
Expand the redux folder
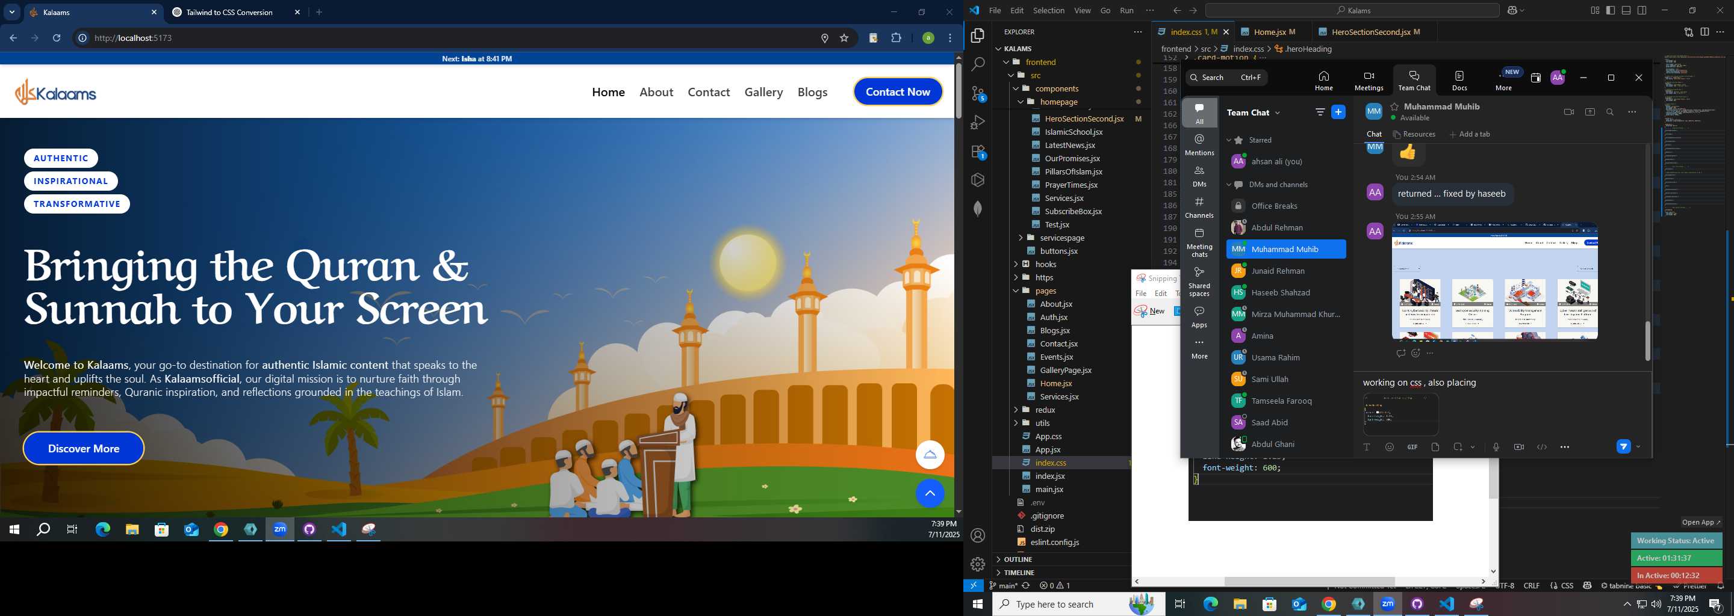pyautogui.click(x=1045, y=410)
